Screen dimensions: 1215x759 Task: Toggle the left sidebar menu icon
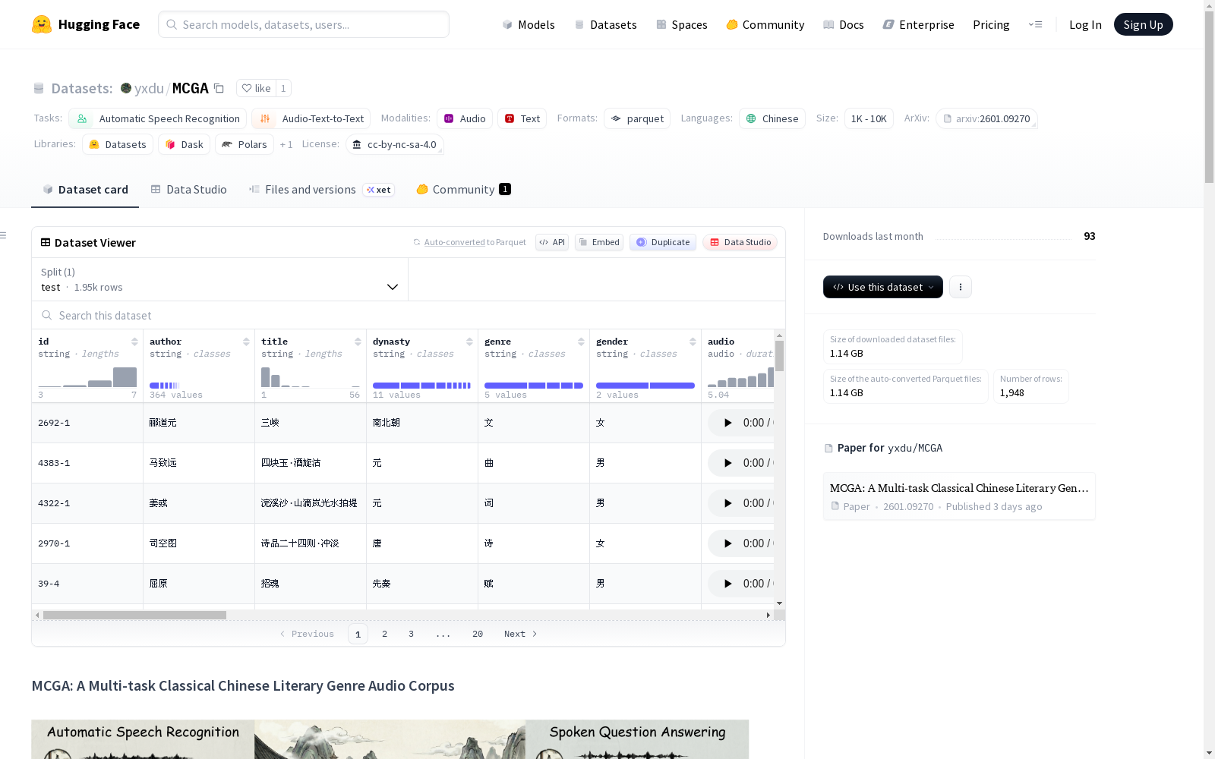3,235
